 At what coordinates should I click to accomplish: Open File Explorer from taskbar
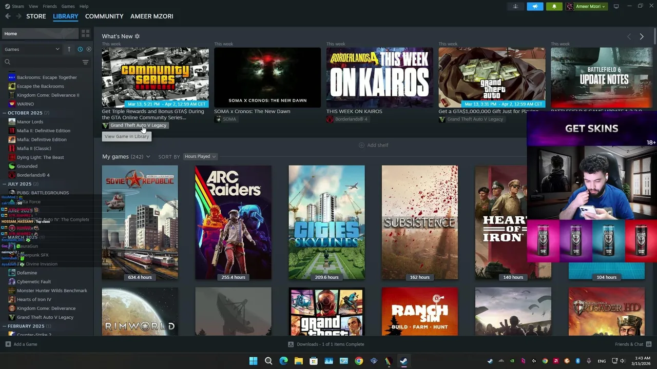298,361
